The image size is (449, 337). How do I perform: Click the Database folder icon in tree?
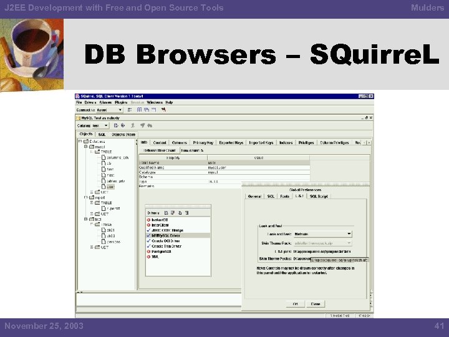[x=86, y=141]
